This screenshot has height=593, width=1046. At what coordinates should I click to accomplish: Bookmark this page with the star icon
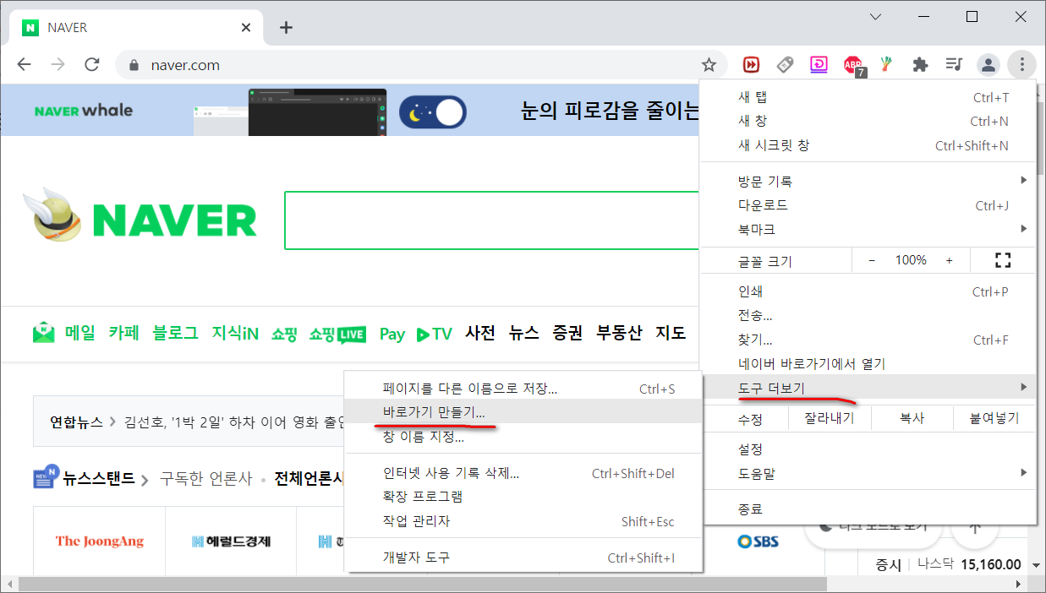pos(709,64)
